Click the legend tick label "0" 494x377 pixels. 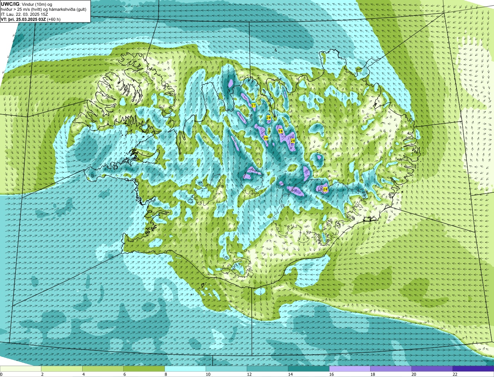tap(1, 374)
